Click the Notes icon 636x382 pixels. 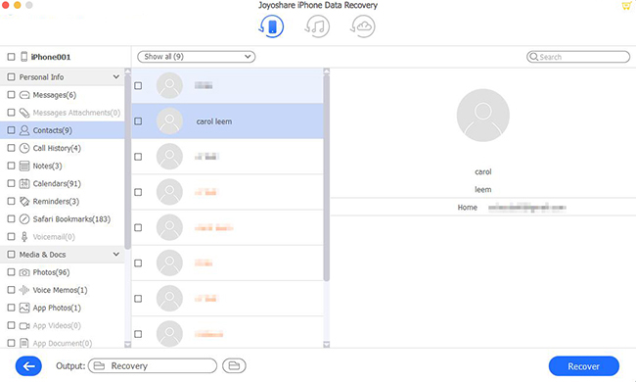(x=24, y=166)
